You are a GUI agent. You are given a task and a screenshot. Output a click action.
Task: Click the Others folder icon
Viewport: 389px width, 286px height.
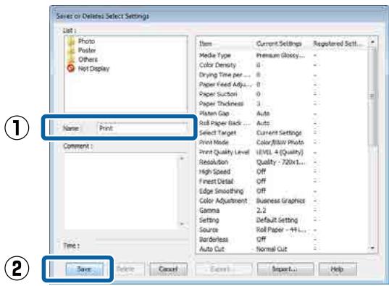coord(71,59)
